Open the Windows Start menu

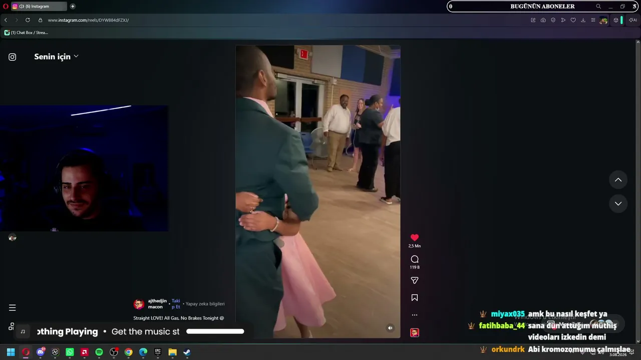click(x=11, y=352)
